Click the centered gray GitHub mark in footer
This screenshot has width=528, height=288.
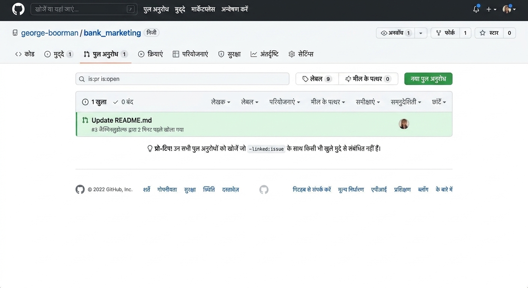(264, 189)
